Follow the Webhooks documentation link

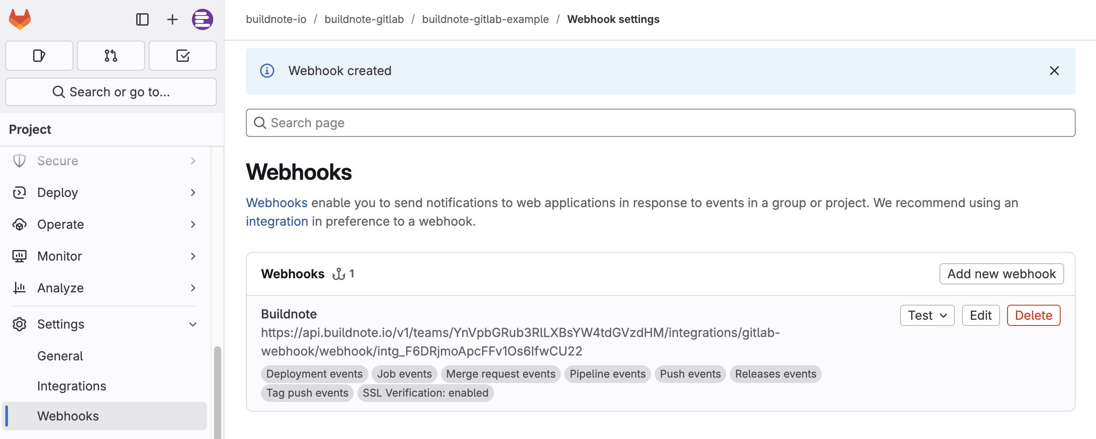pyautogui.click(x=277, y=203)
